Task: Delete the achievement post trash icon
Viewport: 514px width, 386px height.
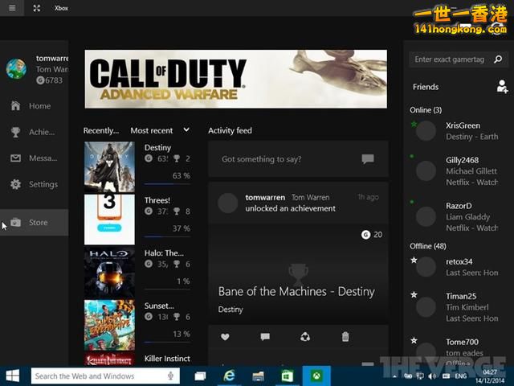Action: point(345,337)
